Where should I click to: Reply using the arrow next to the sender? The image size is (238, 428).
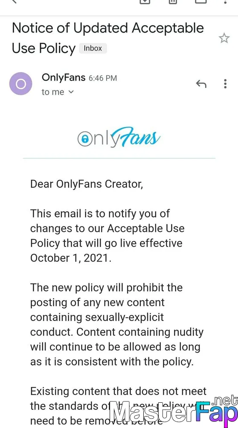point(201,83)
